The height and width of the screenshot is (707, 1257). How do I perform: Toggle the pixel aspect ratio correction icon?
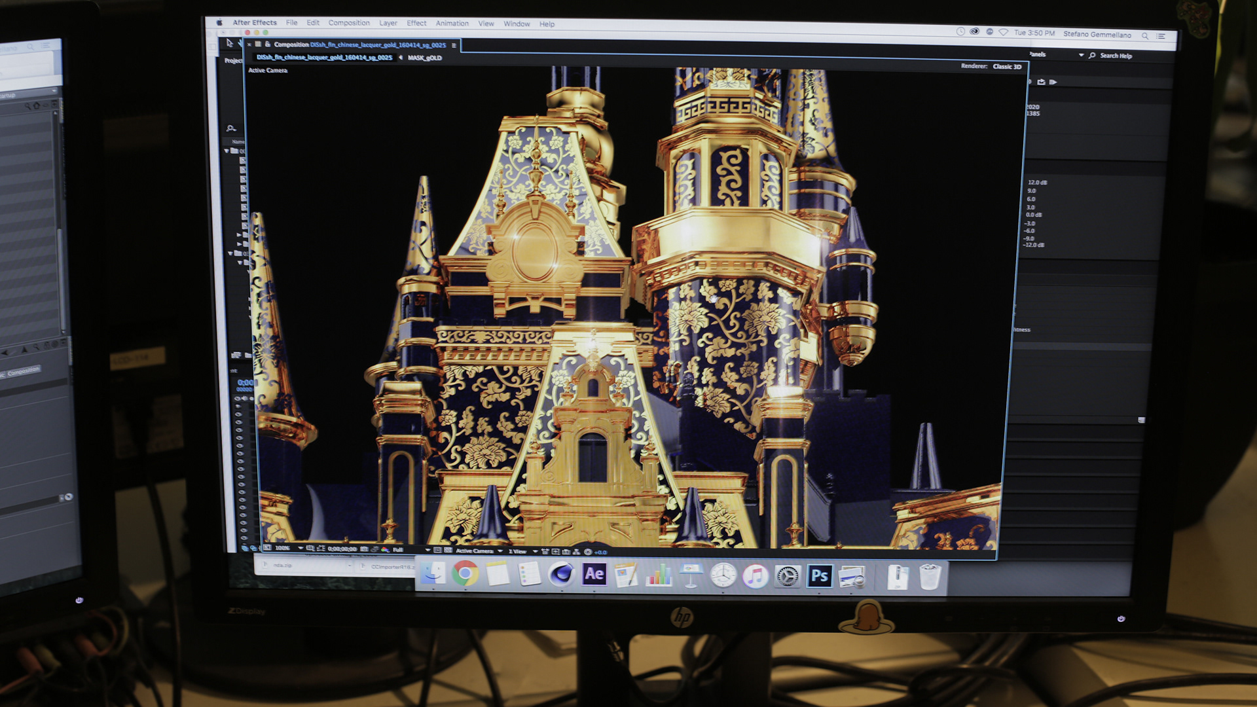coord(545,552)
